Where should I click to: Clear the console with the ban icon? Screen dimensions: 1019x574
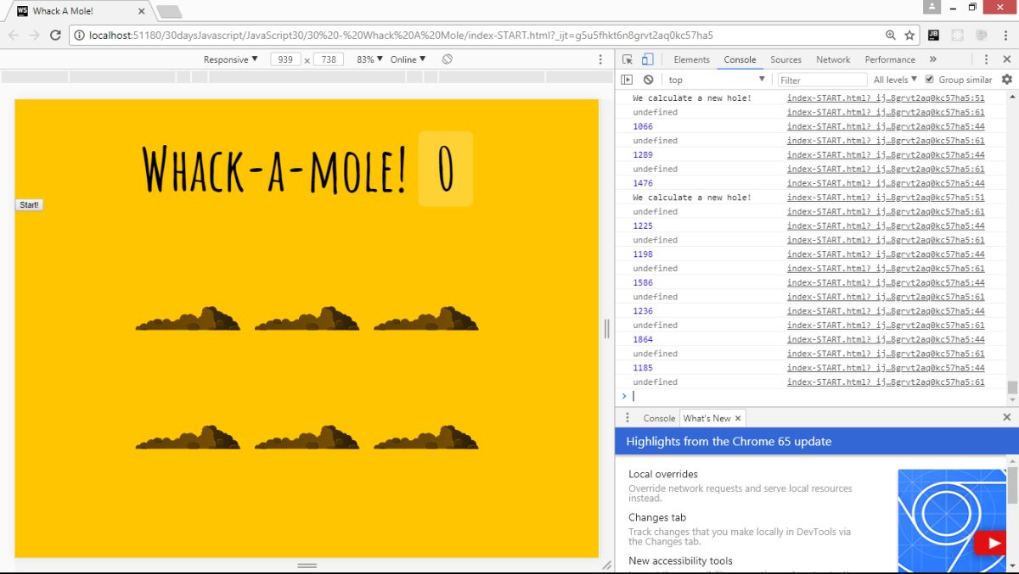point(649,80)
